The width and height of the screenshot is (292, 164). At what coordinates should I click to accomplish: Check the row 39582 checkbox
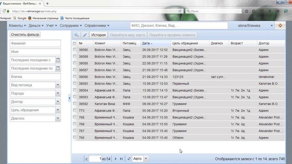coord(74,103)
